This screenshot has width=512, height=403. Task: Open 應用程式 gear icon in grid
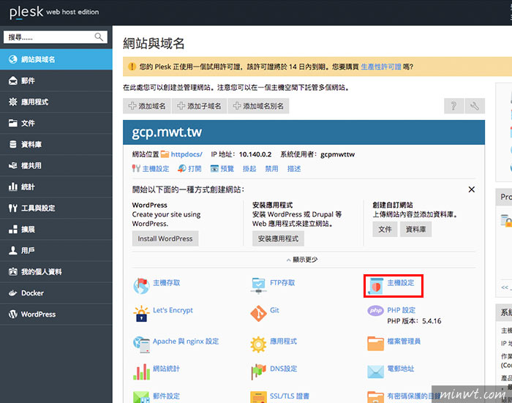click(259, 344)
